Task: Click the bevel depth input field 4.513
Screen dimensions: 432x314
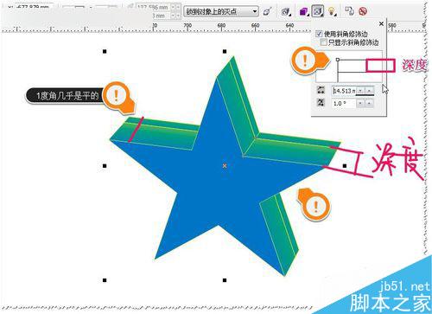Action: point(343,91)
